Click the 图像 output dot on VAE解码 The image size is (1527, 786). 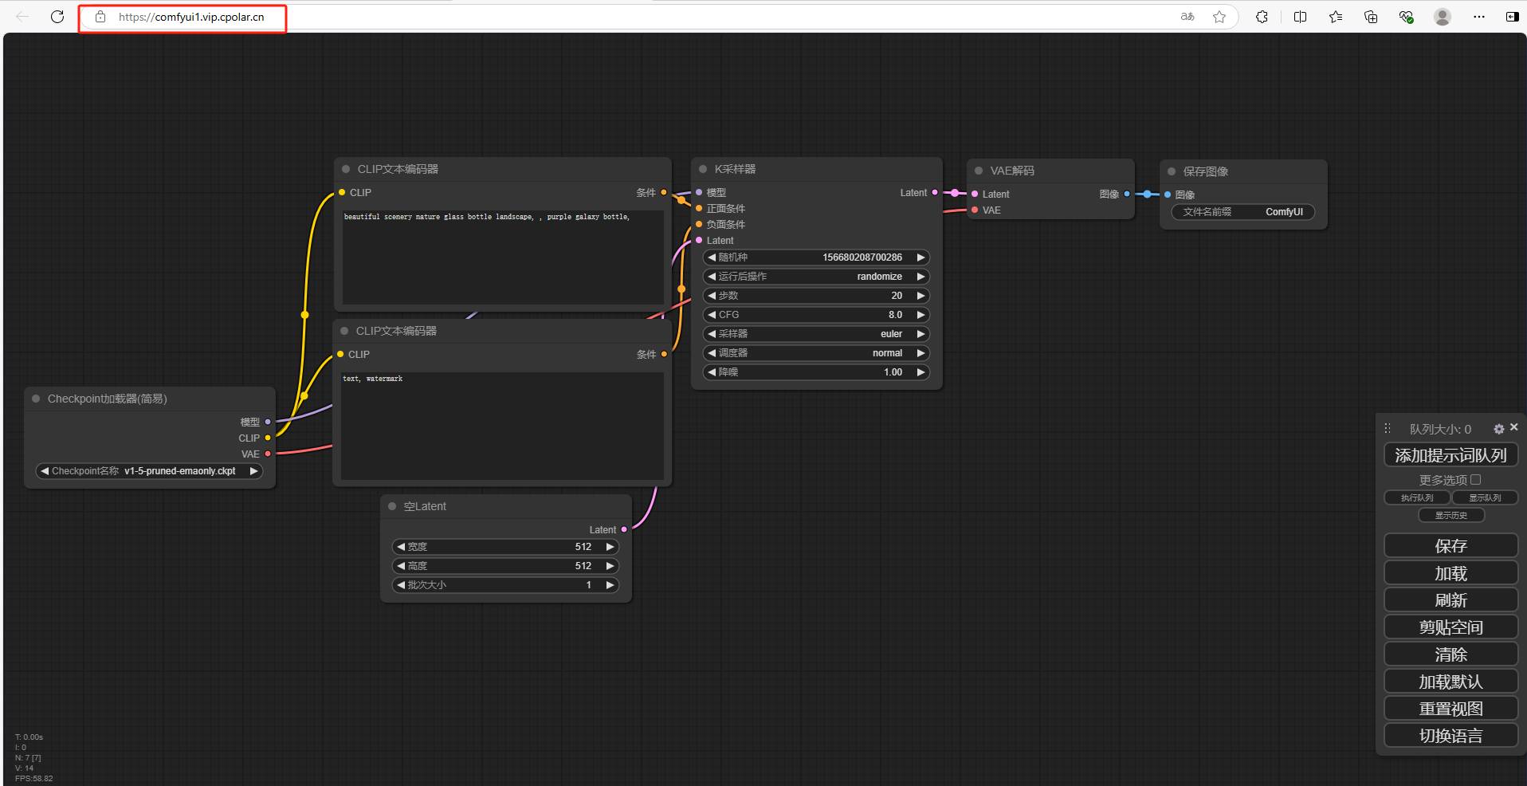(1127, 194)
